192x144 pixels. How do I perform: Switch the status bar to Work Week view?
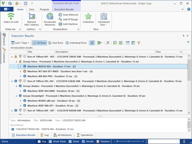coord(57,142)
